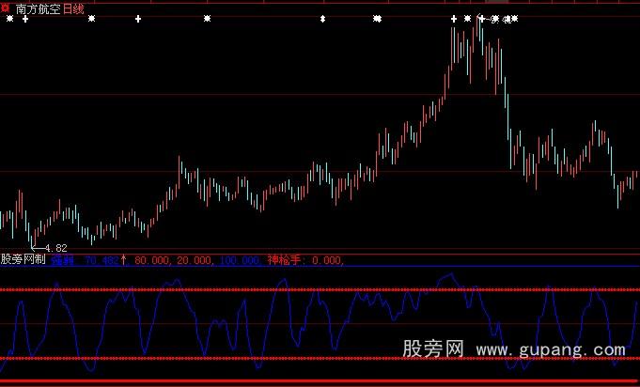Click the red up arrow after 70.482
Viewport: 640px width, 387px height.
pyautogui.click(x=124, y=259)
